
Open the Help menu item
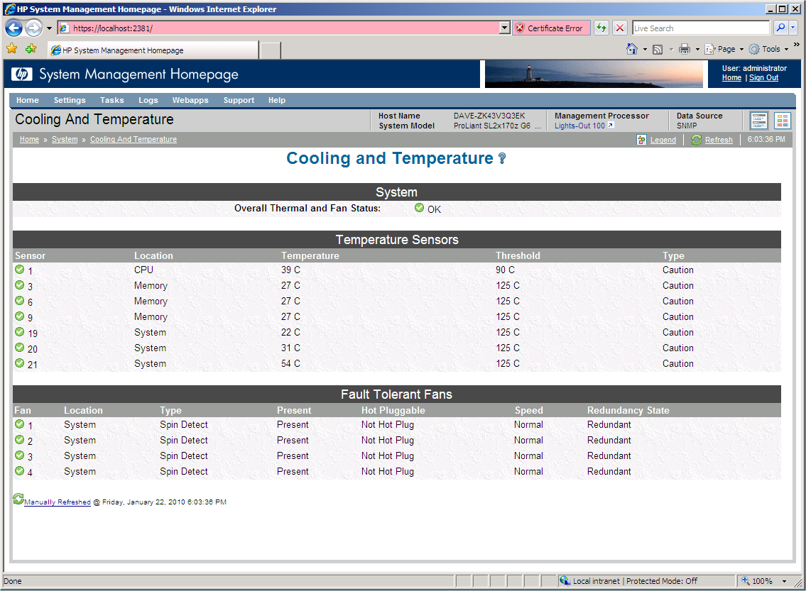tap(276, 100)
